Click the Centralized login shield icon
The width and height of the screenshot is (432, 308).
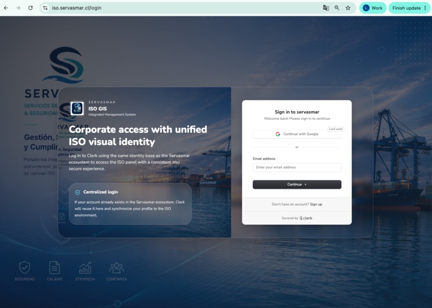click(77, 192)
